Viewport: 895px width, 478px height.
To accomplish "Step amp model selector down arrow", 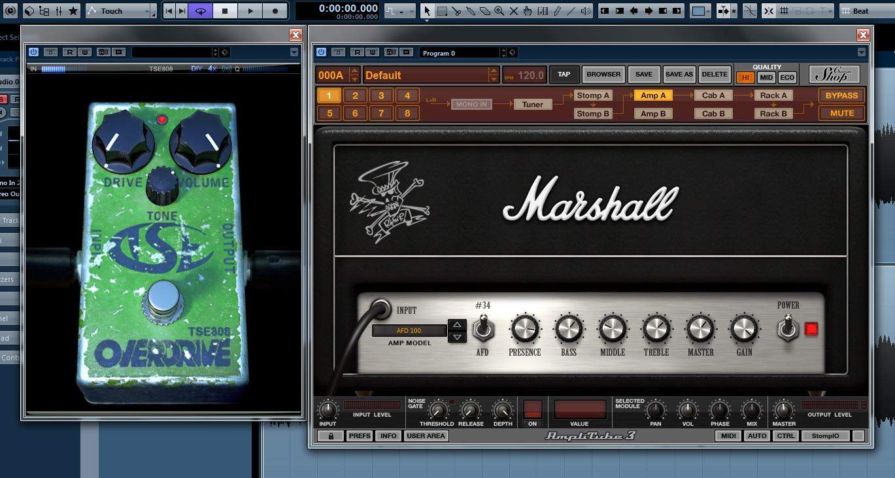I will (x=457, y=337).
